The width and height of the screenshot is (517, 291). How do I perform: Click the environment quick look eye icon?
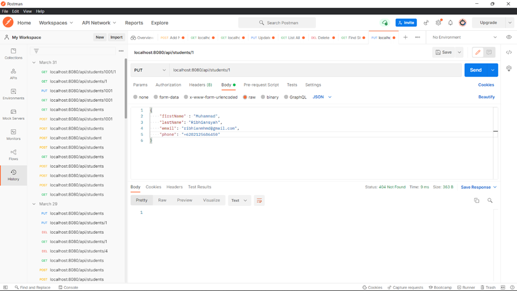coord(509,37)
